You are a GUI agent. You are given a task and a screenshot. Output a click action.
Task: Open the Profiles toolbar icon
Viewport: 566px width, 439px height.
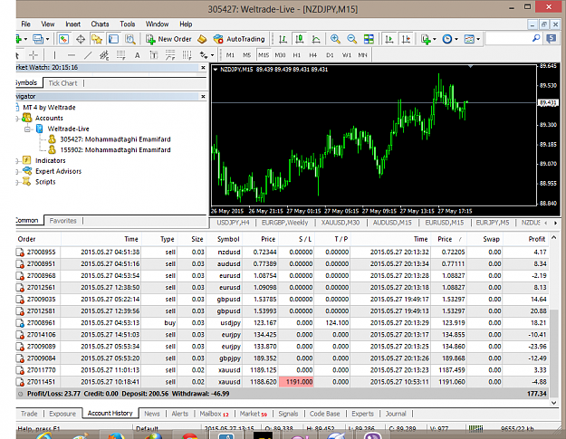(x=37, y=39)
